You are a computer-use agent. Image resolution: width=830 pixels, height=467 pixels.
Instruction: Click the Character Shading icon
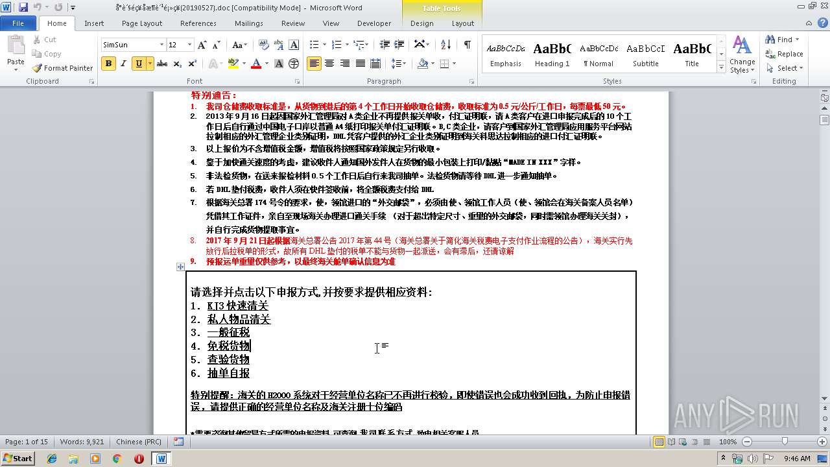tap(279, 64)
